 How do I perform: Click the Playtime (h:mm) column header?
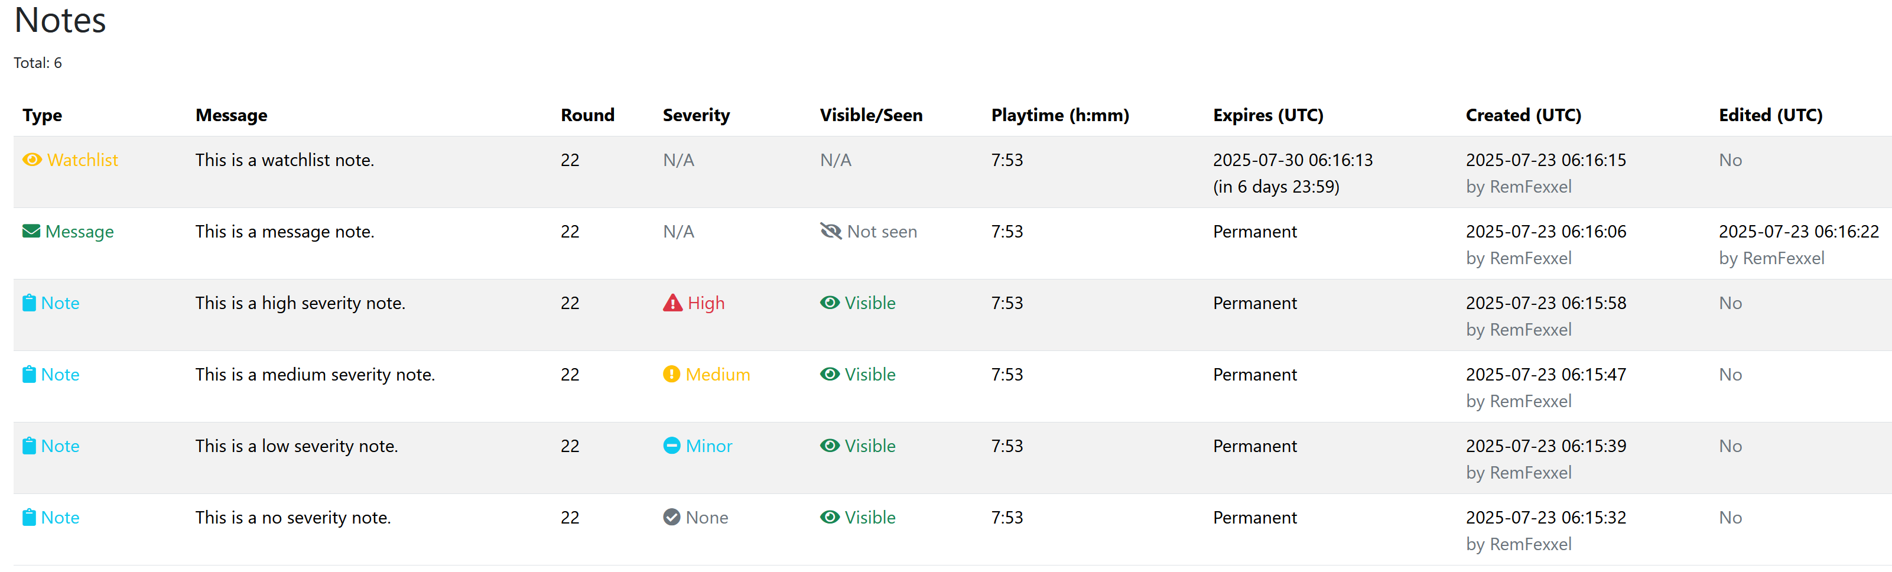point(1060,115)
